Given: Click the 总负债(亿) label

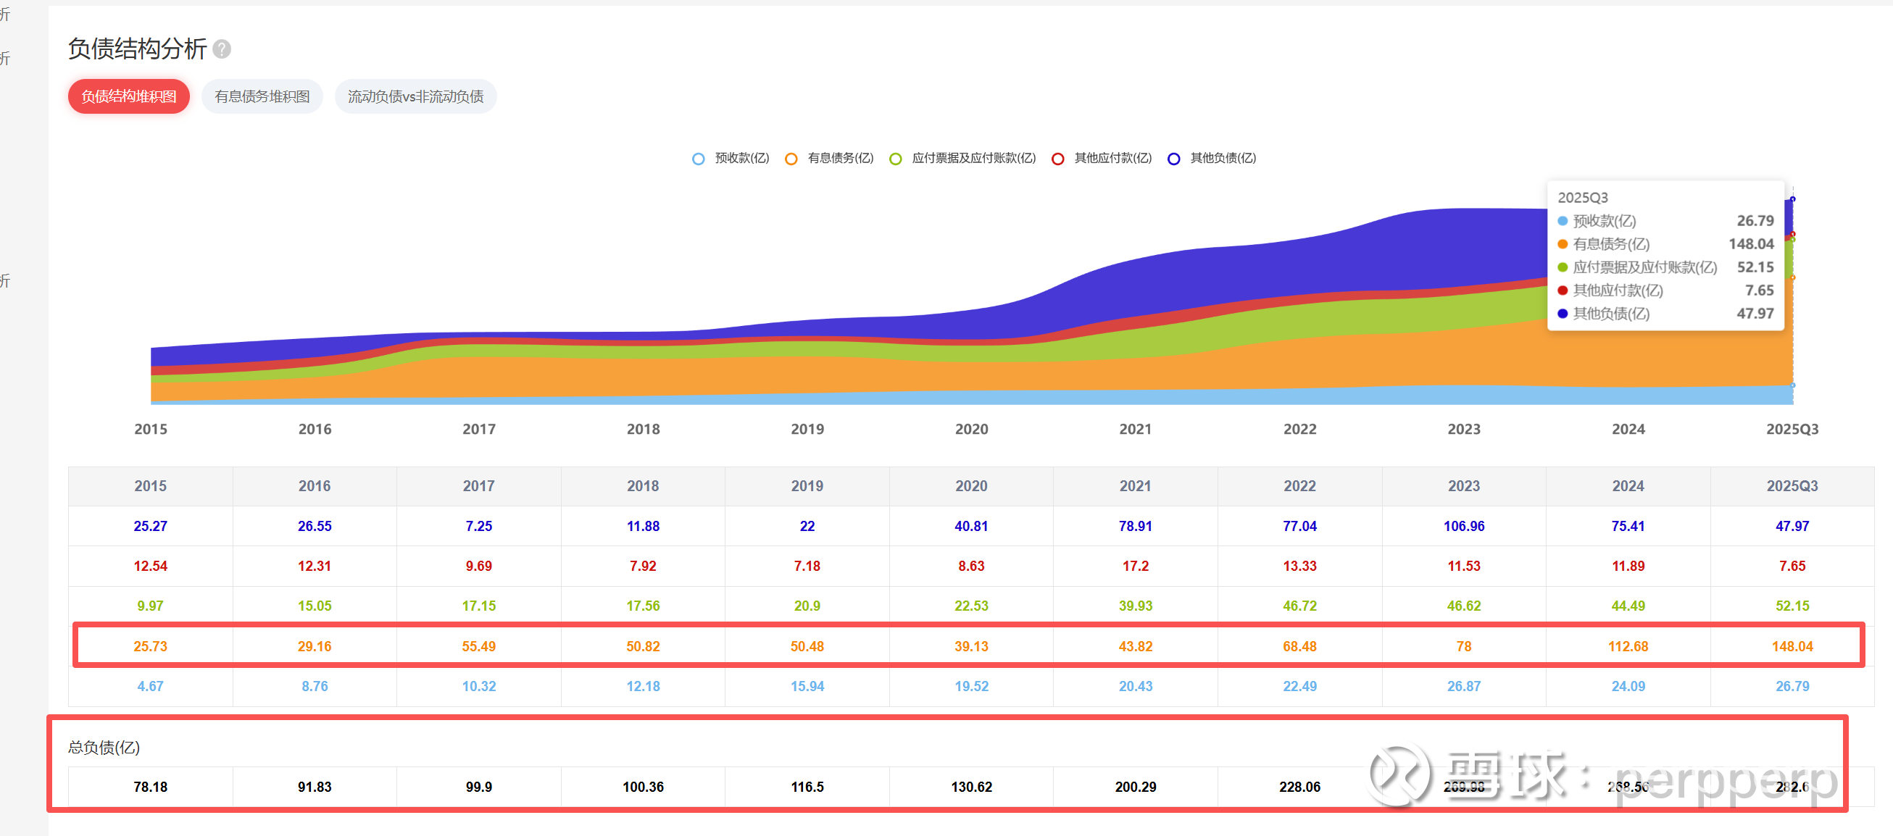Looking at the screenshot, I should coord(104,747).
